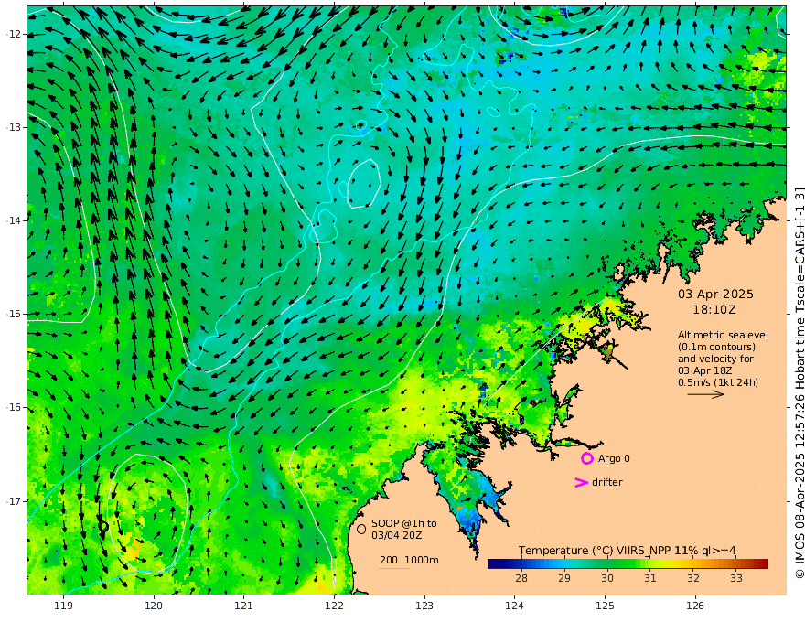Click the time label 18:10Z
The image size is (805, 622).
[714, 310]
